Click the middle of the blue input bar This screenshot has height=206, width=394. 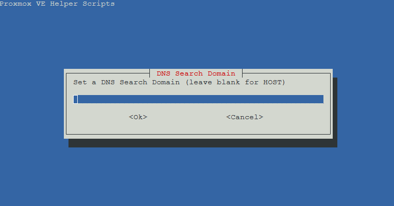(x=198, y=99)
